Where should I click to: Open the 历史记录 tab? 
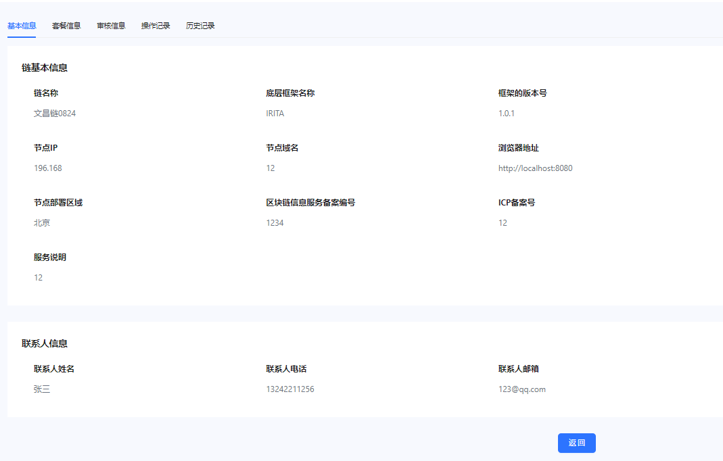click(200, 26)
